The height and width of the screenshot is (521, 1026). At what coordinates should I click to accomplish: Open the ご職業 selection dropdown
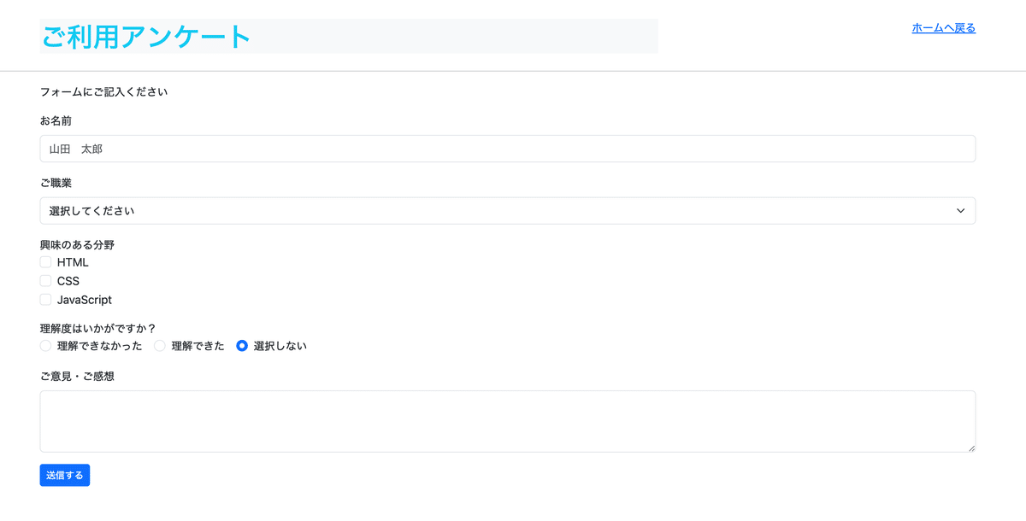[x=507, y=210]
